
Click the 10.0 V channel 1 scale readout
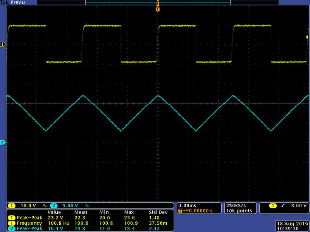[x=28, y=206]
